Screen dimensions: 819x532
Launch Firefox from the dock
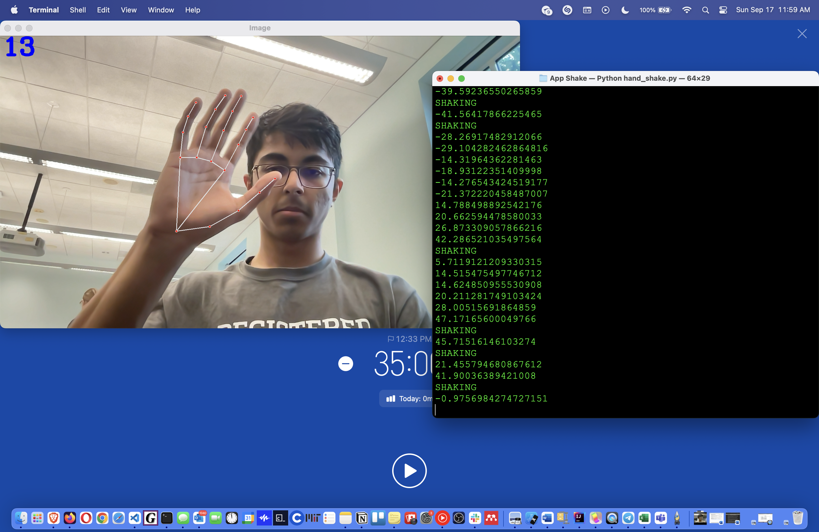70,518
